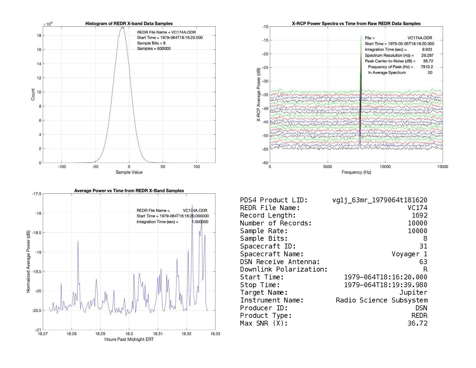Click the Average Power vs Time plot title
The height and width of the screenshot is (368, 476).
129,191
